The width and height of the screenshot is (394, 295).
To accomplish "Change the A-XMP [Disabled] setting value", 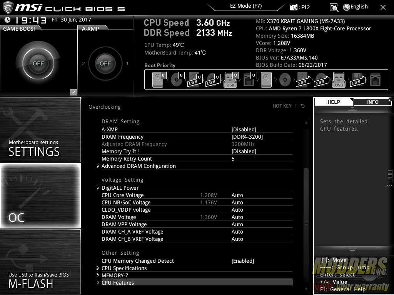I will tap(244, 129).
